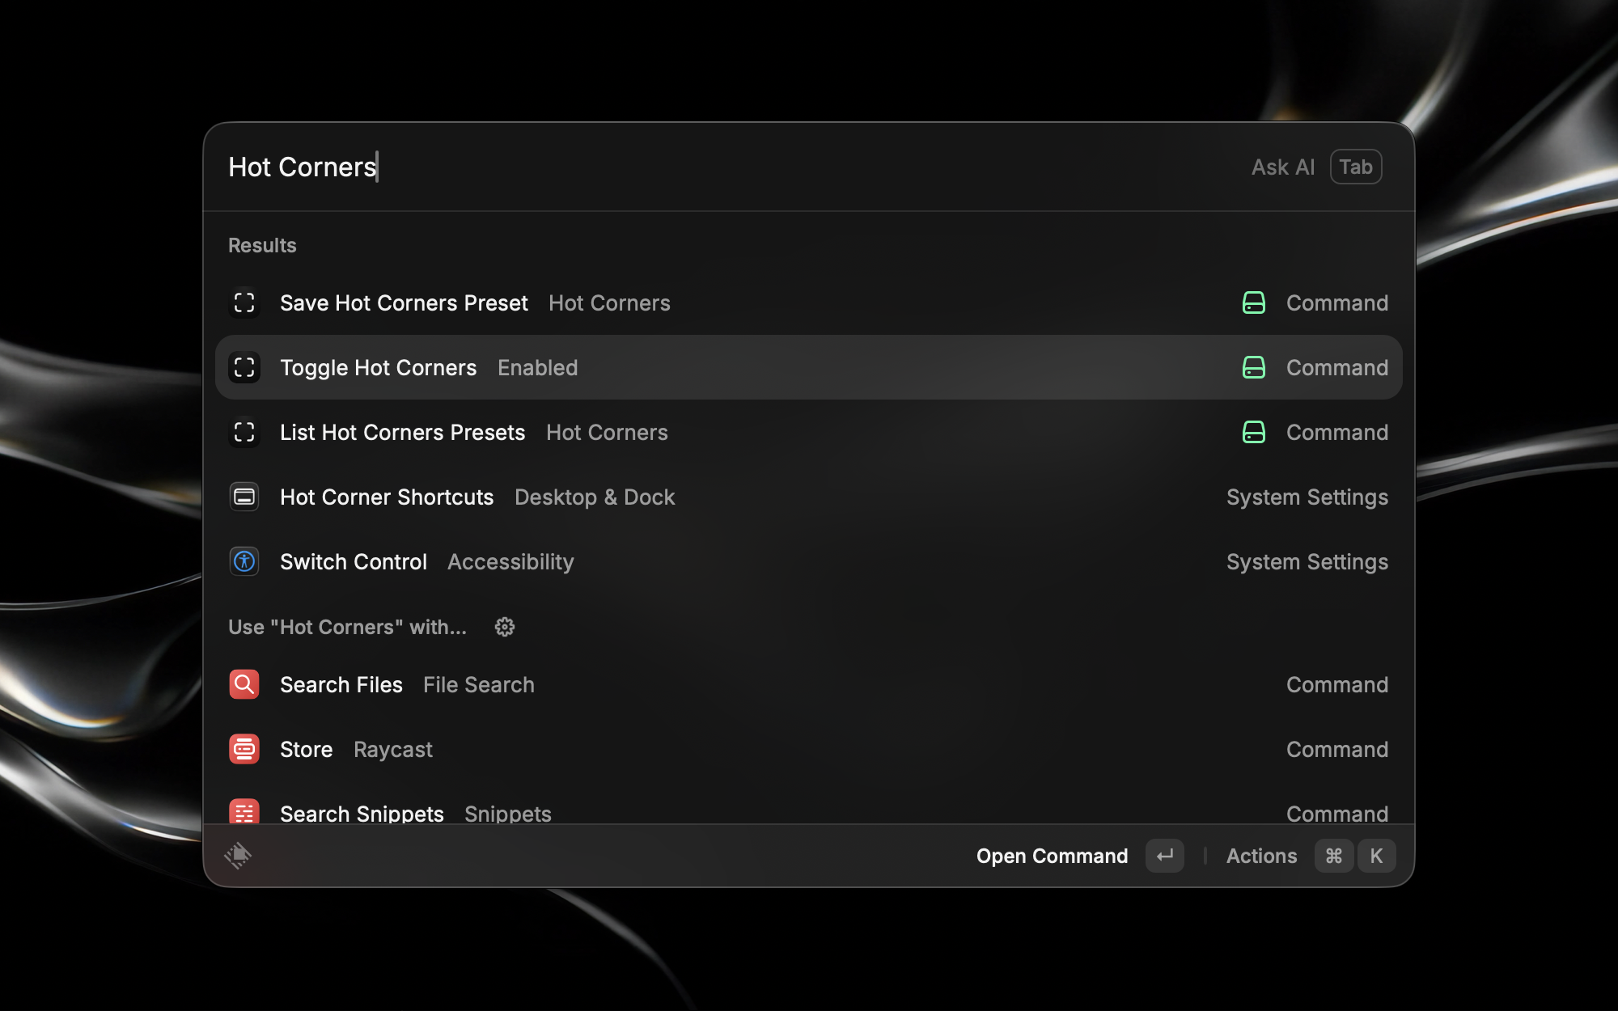Click the Switch Control accessibility icon
The height and width of the screenshot is (1011, 1618).
coord(244,561)
